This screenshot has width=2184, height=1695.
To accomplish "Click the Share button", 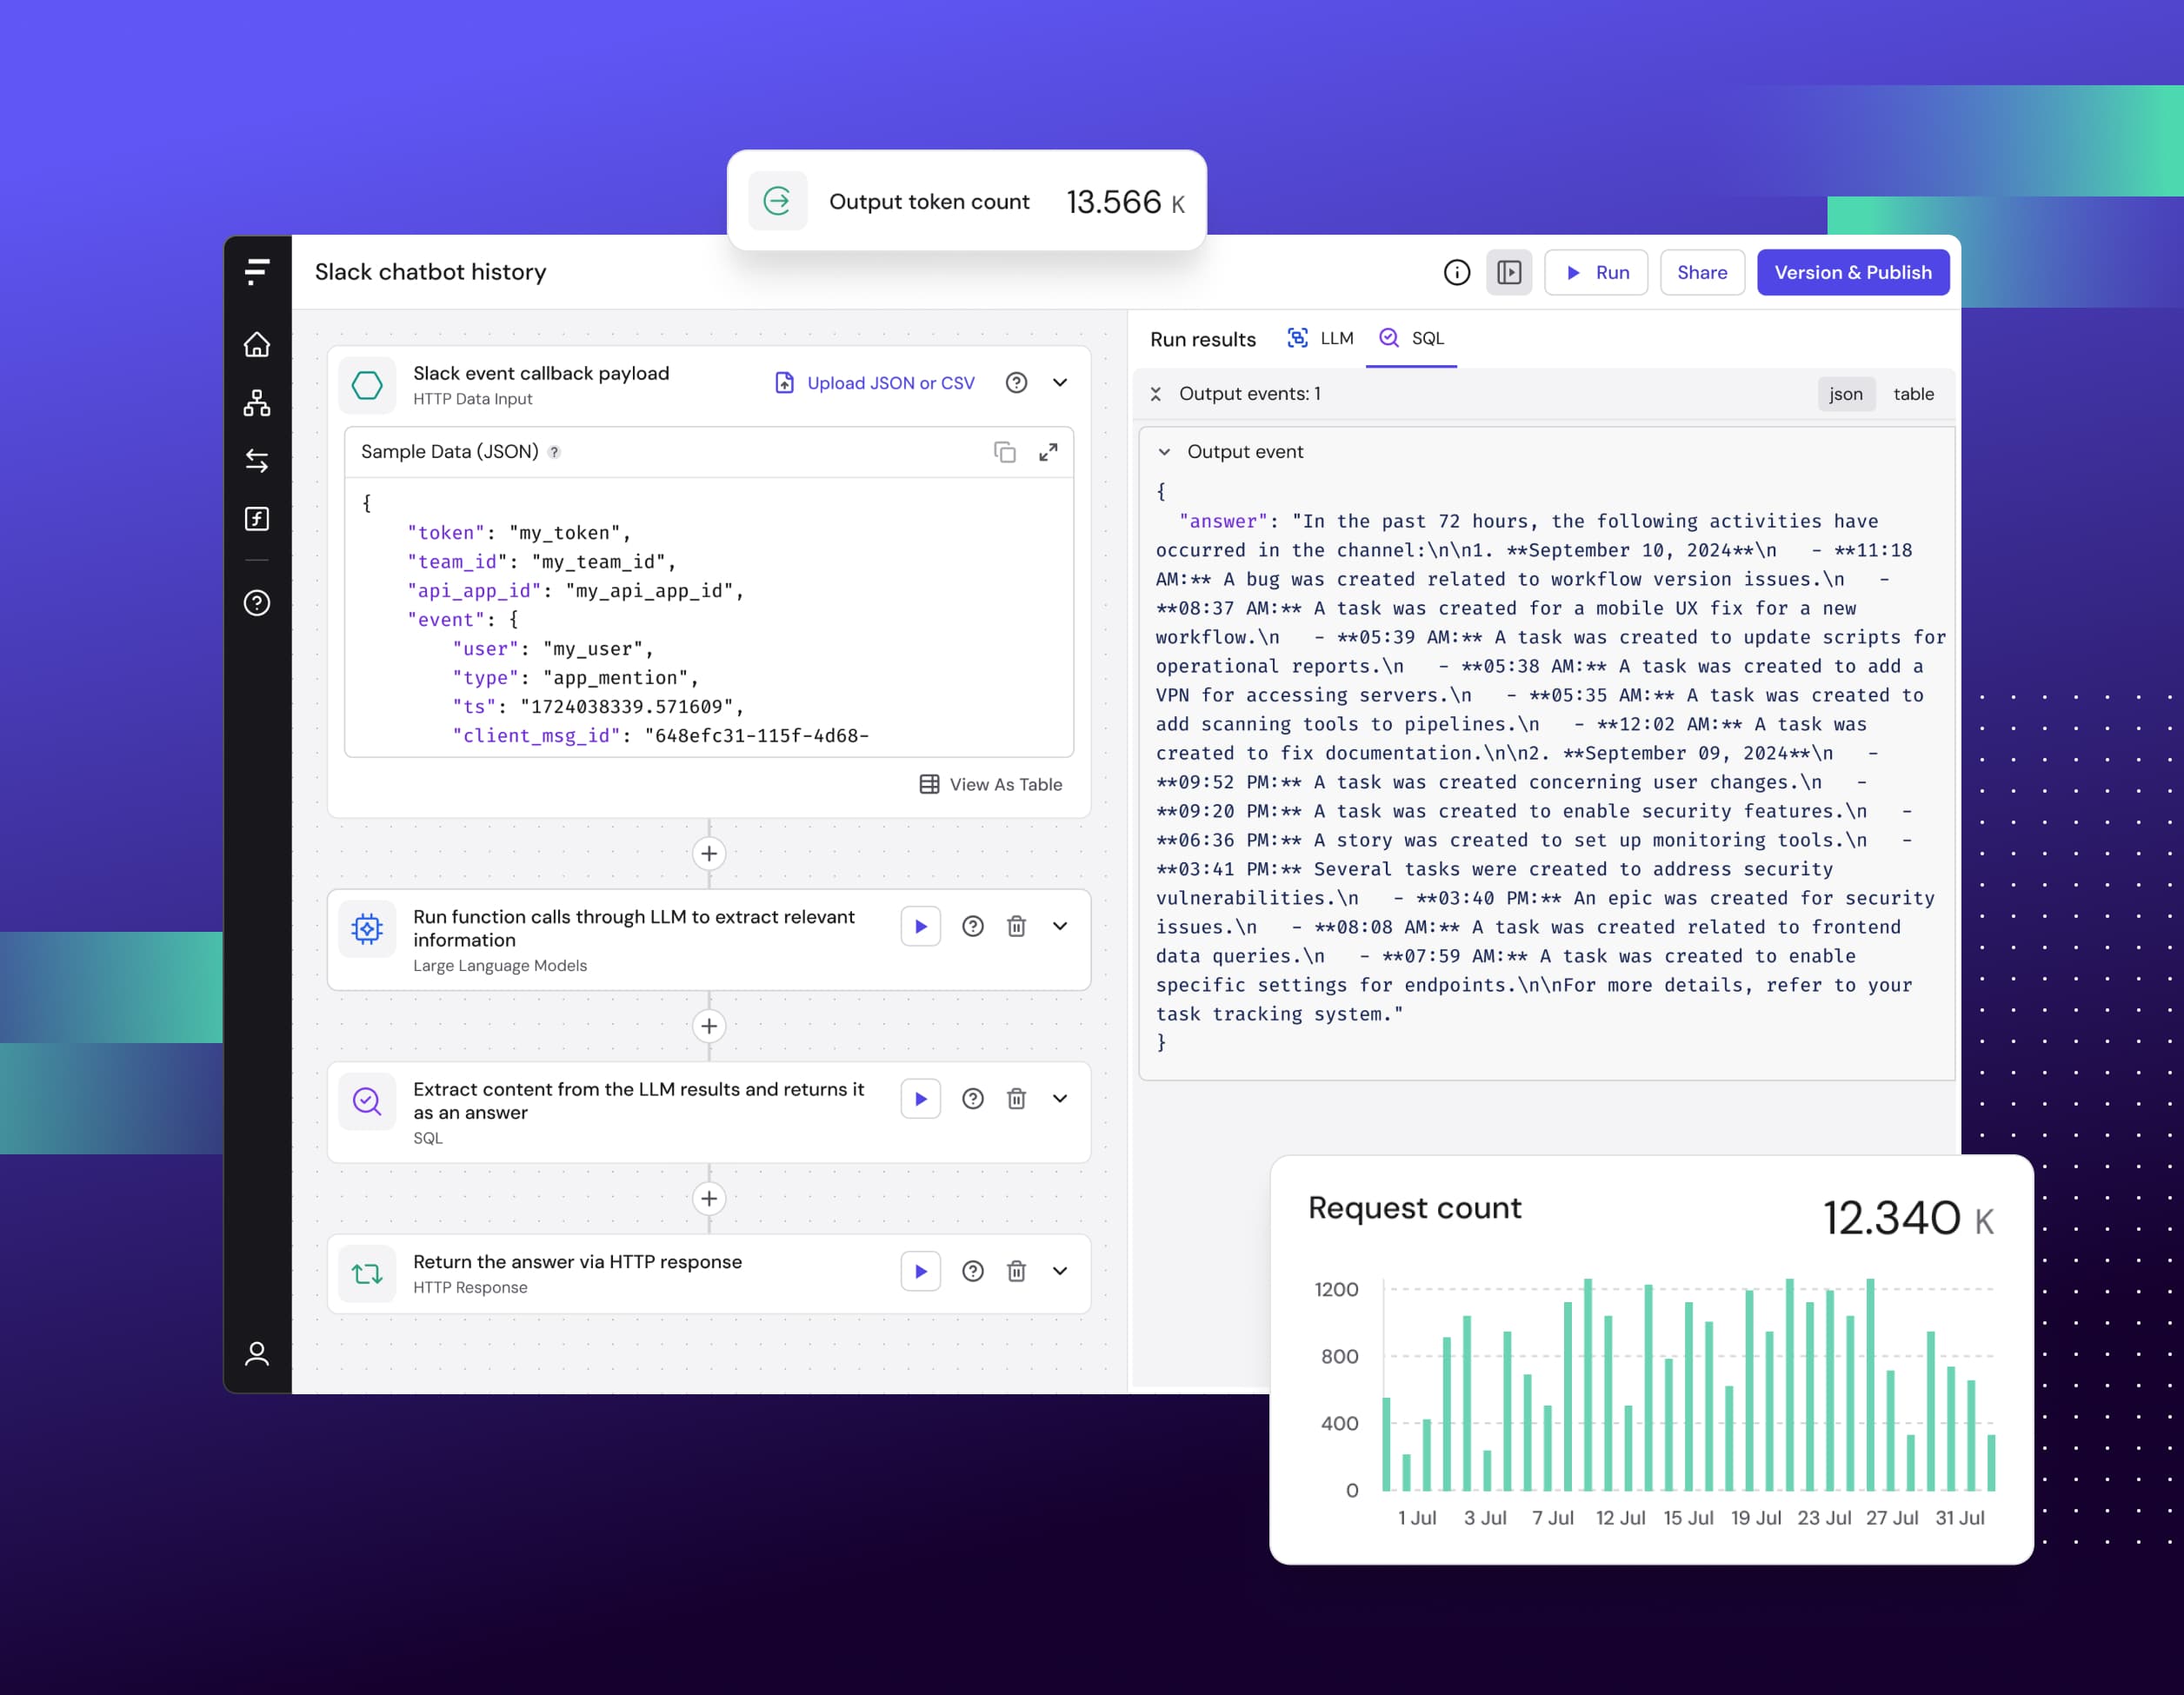I will (1702, 272).
